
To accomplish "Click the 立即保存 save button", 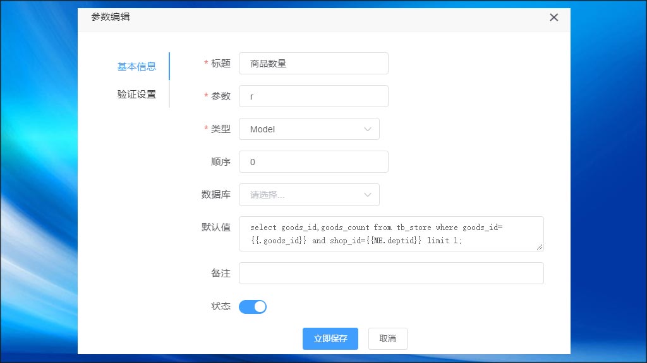I will click(330, 338).
